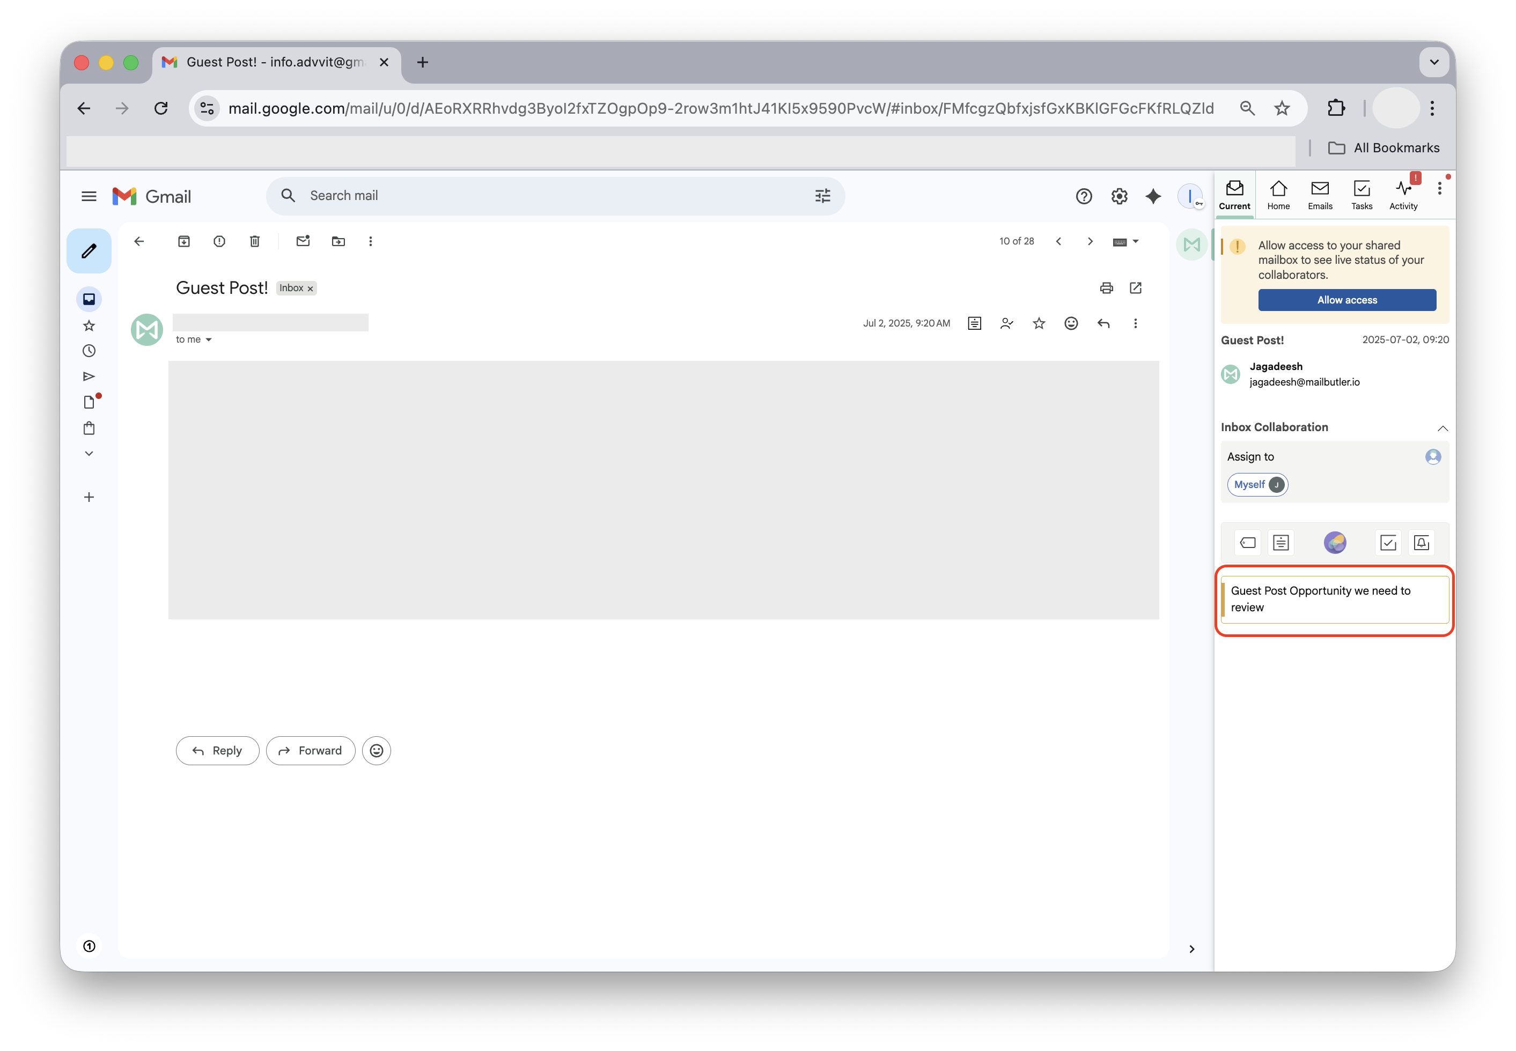Hide side panel arrow at bottom right
Screen dimensions: 1516x1051
(x=1191, y=949)
